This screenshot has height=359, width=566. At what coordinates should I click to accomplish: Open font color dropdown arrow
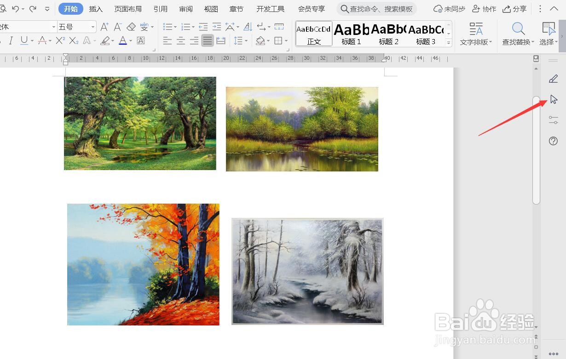131,41
